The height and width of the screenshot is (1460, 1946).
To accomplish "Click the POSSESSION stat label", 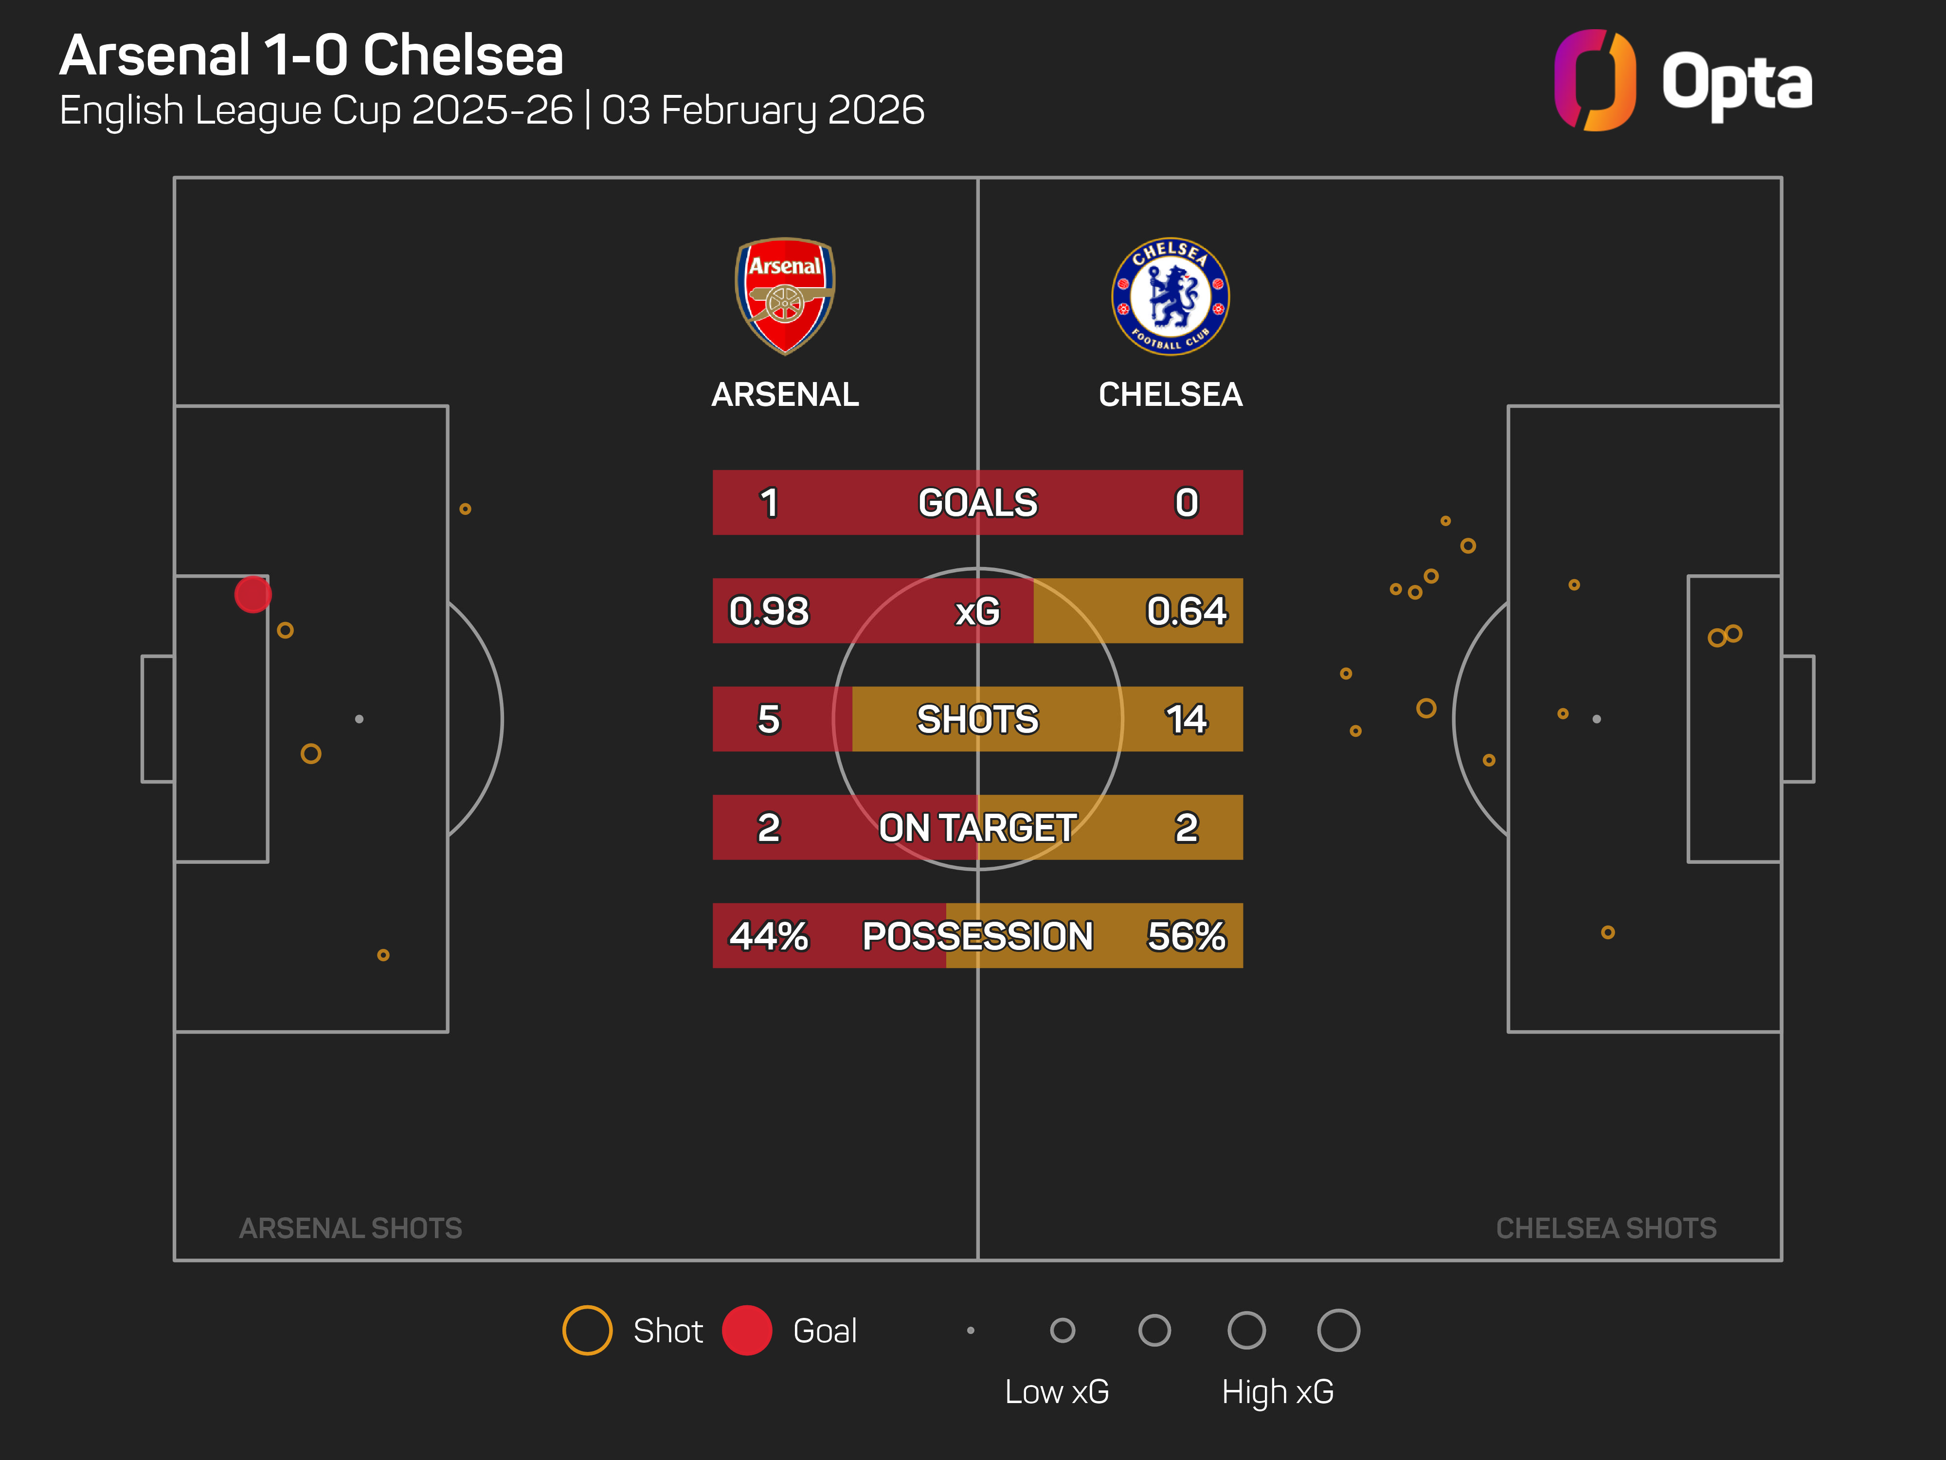I will coord(977,935).
